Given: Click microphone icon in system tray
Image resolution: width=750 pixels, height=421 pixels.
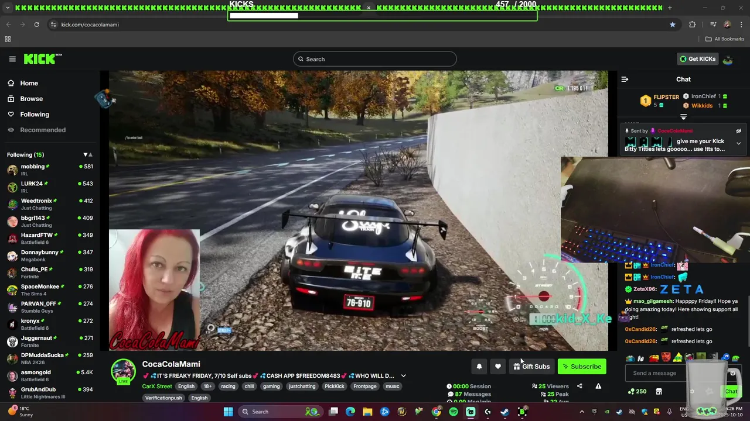Looking at the screenshot, I should click(669, 412).
